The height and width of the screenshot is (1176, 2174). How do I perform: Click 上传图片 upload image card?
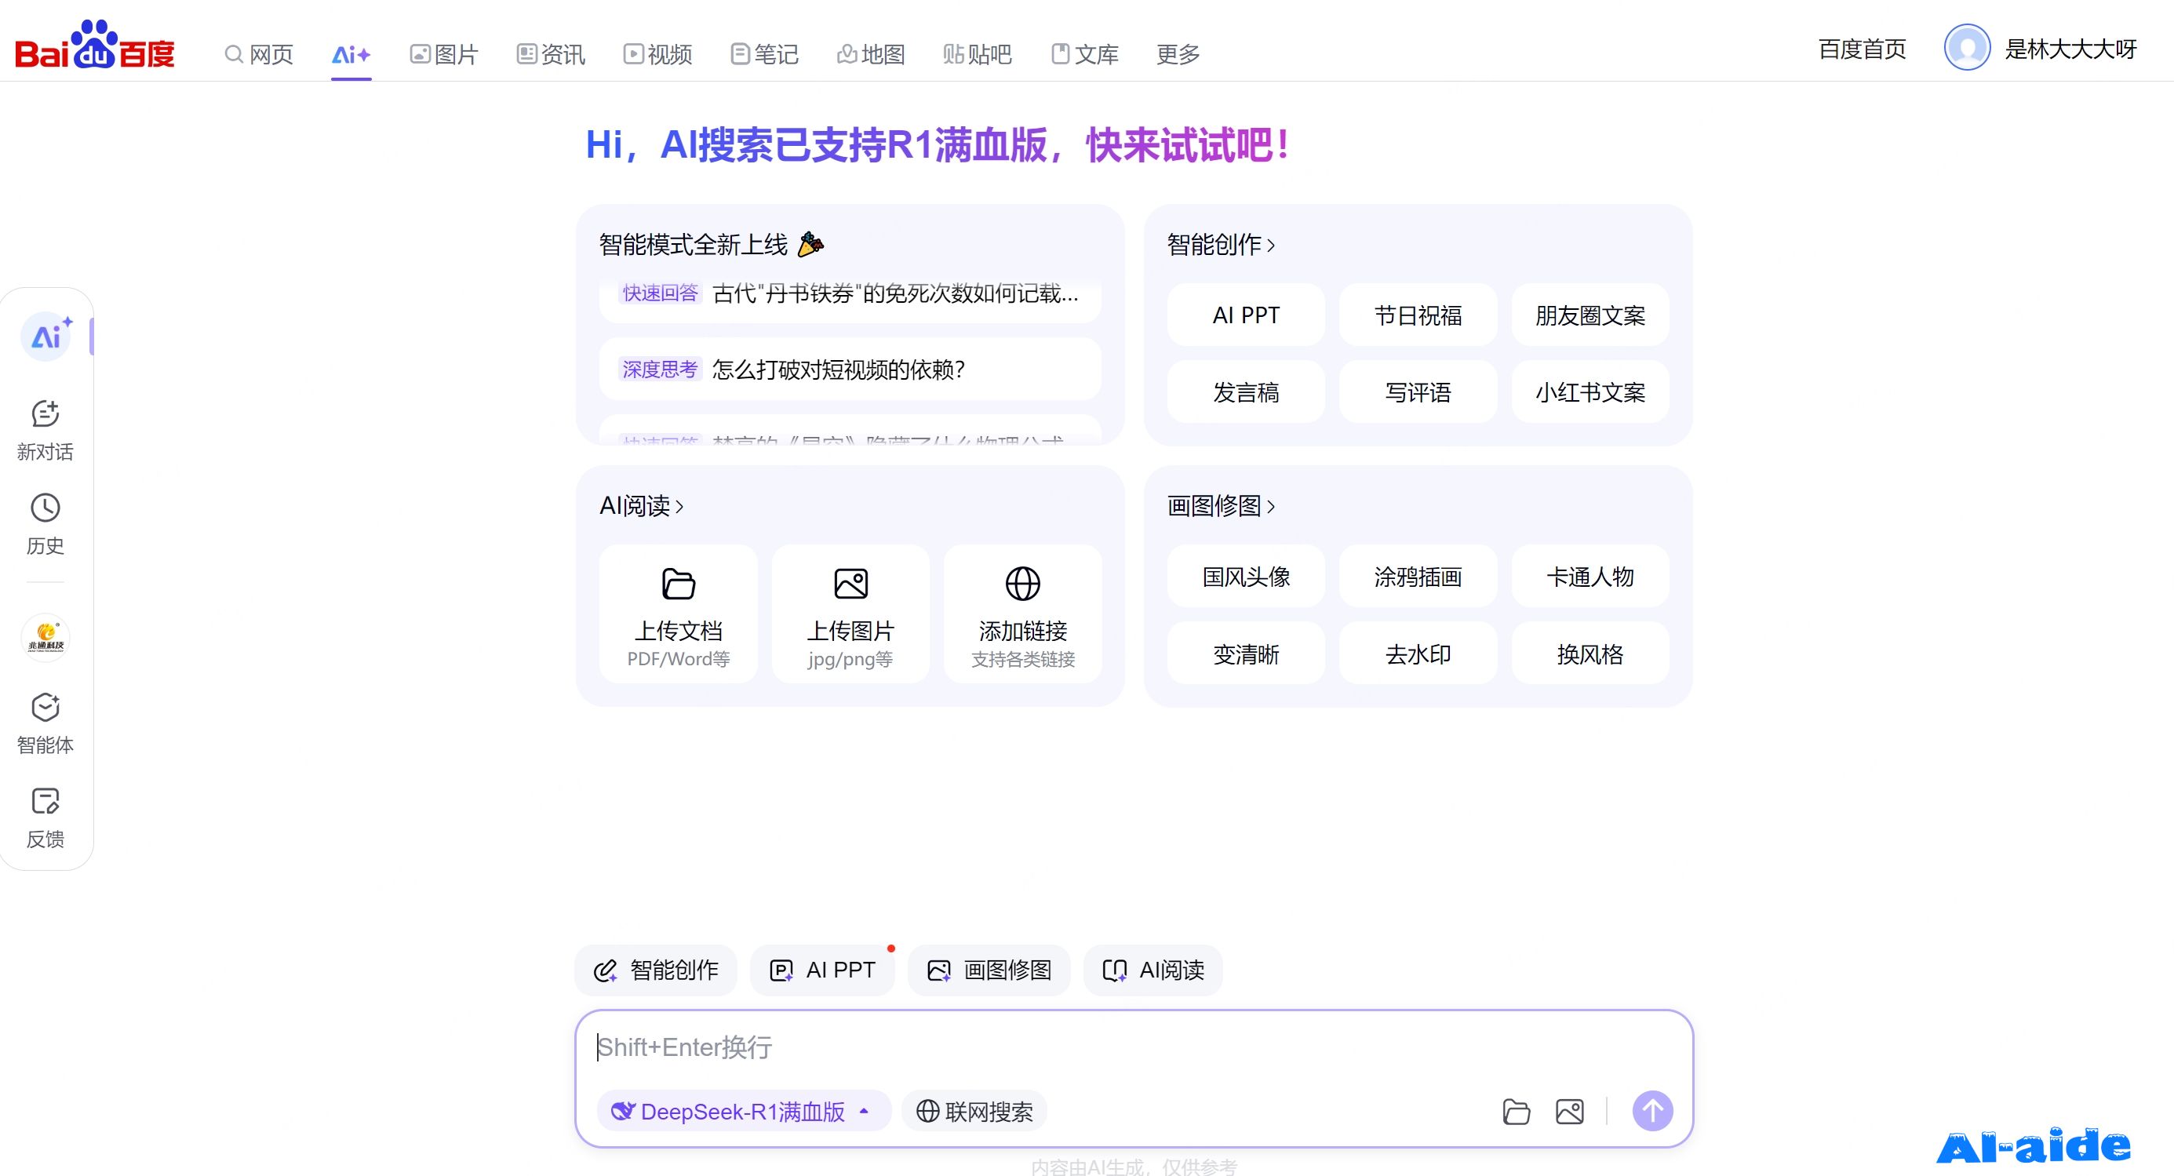850,614
